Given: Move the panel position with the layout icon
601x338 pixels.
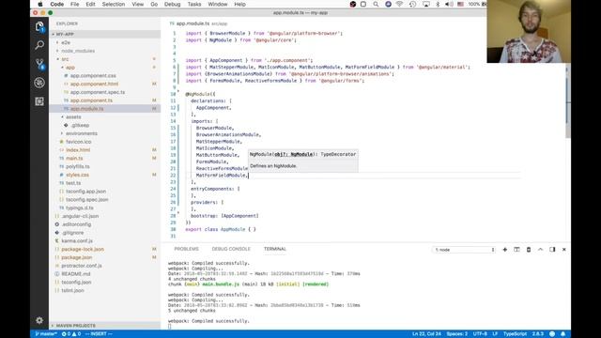Looking at the screenshot, I should (x=552, y=250).
